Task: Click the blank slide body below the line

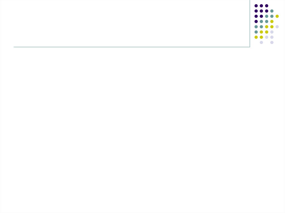Action: pyautogui.click(x=142, y=130)
